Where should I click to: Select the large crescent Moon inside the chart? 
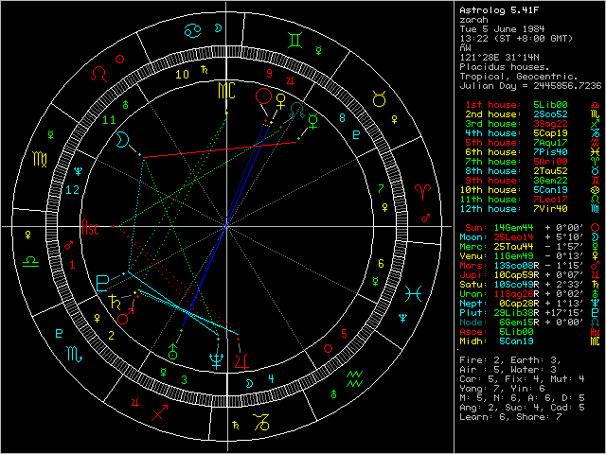pos(123,139)
